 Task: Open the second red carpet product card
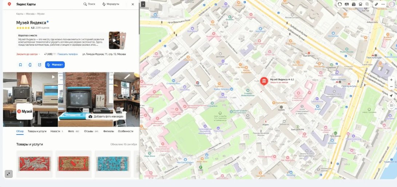click(74, 164)
